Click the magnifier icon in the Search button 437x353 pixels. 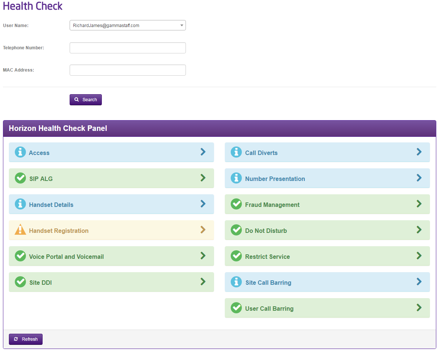pos(77,99)
